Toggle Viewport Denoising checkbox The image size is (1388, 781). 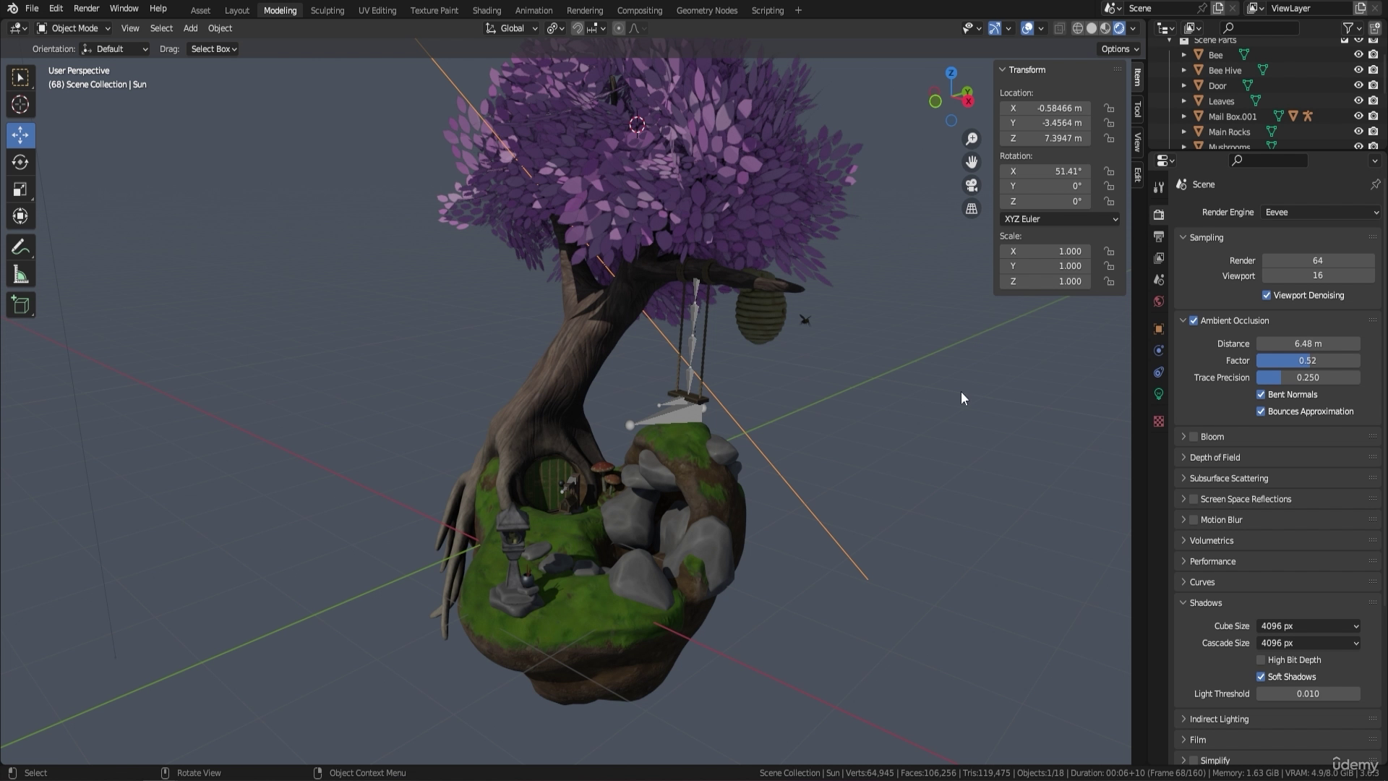pos(1267,295)
